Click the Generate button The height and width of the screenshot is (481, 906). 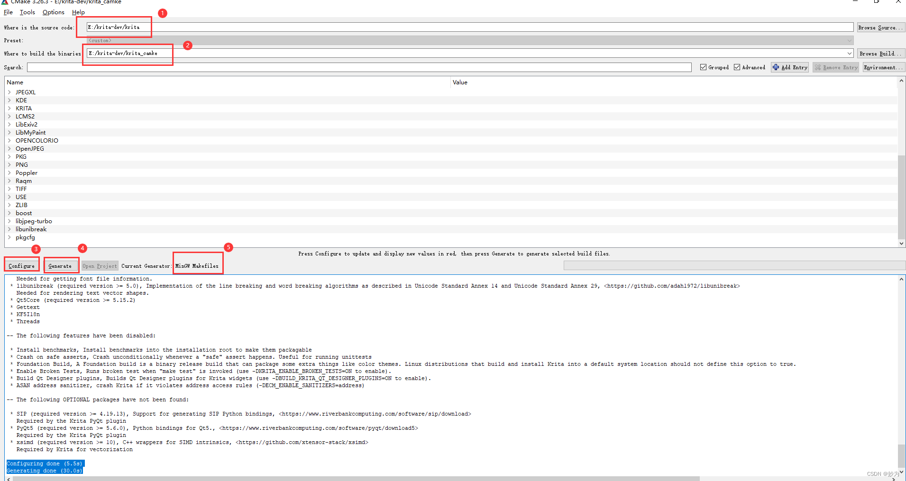[60, 266]
